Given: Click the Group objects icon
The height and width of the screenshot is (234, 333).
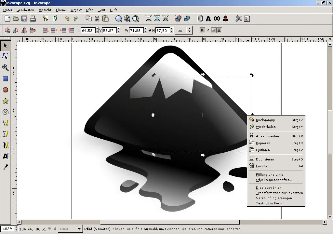Looking at the screenshot, I should (178, 19).
